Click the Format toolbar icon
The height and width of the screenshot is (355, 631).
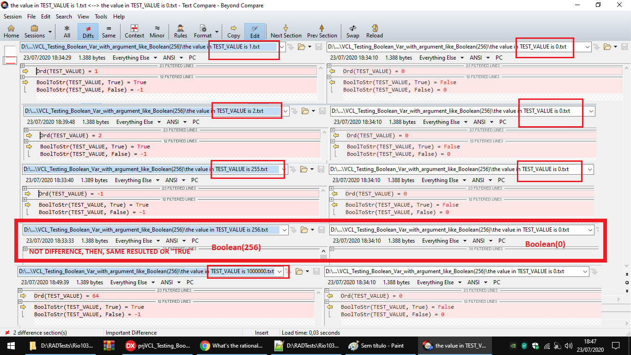point(202,31)
